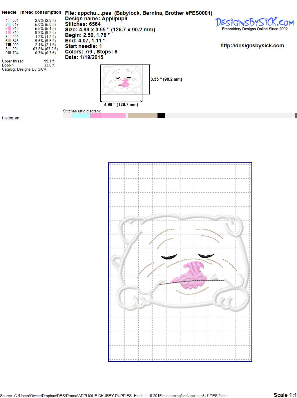Click the black segment in stitches ratio bar
The height and width of the screenshot is (398, 297).
tap(161, 116)
